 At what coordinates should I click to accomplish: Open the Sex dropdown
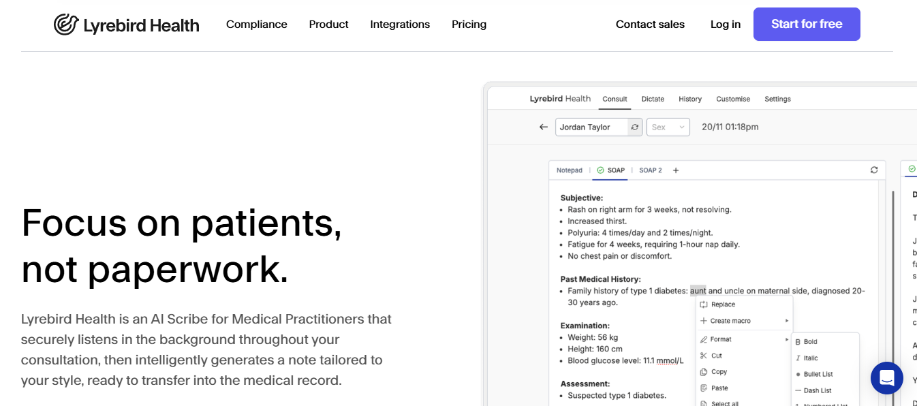coord(668,127)
